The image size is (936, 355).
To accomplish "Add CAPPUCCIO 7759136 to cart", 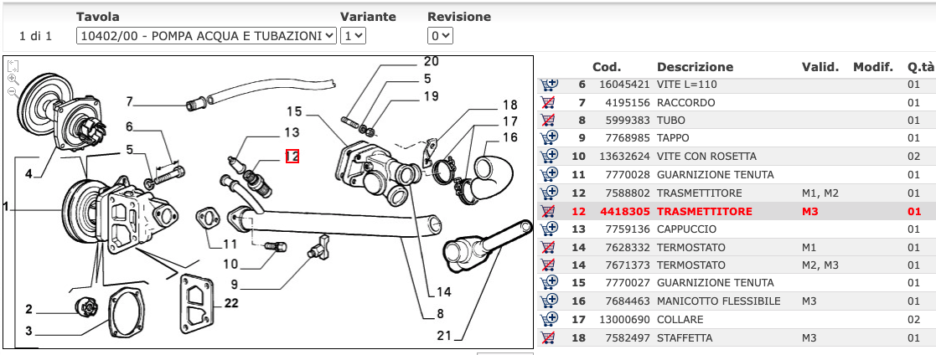I will coord(549,229).
